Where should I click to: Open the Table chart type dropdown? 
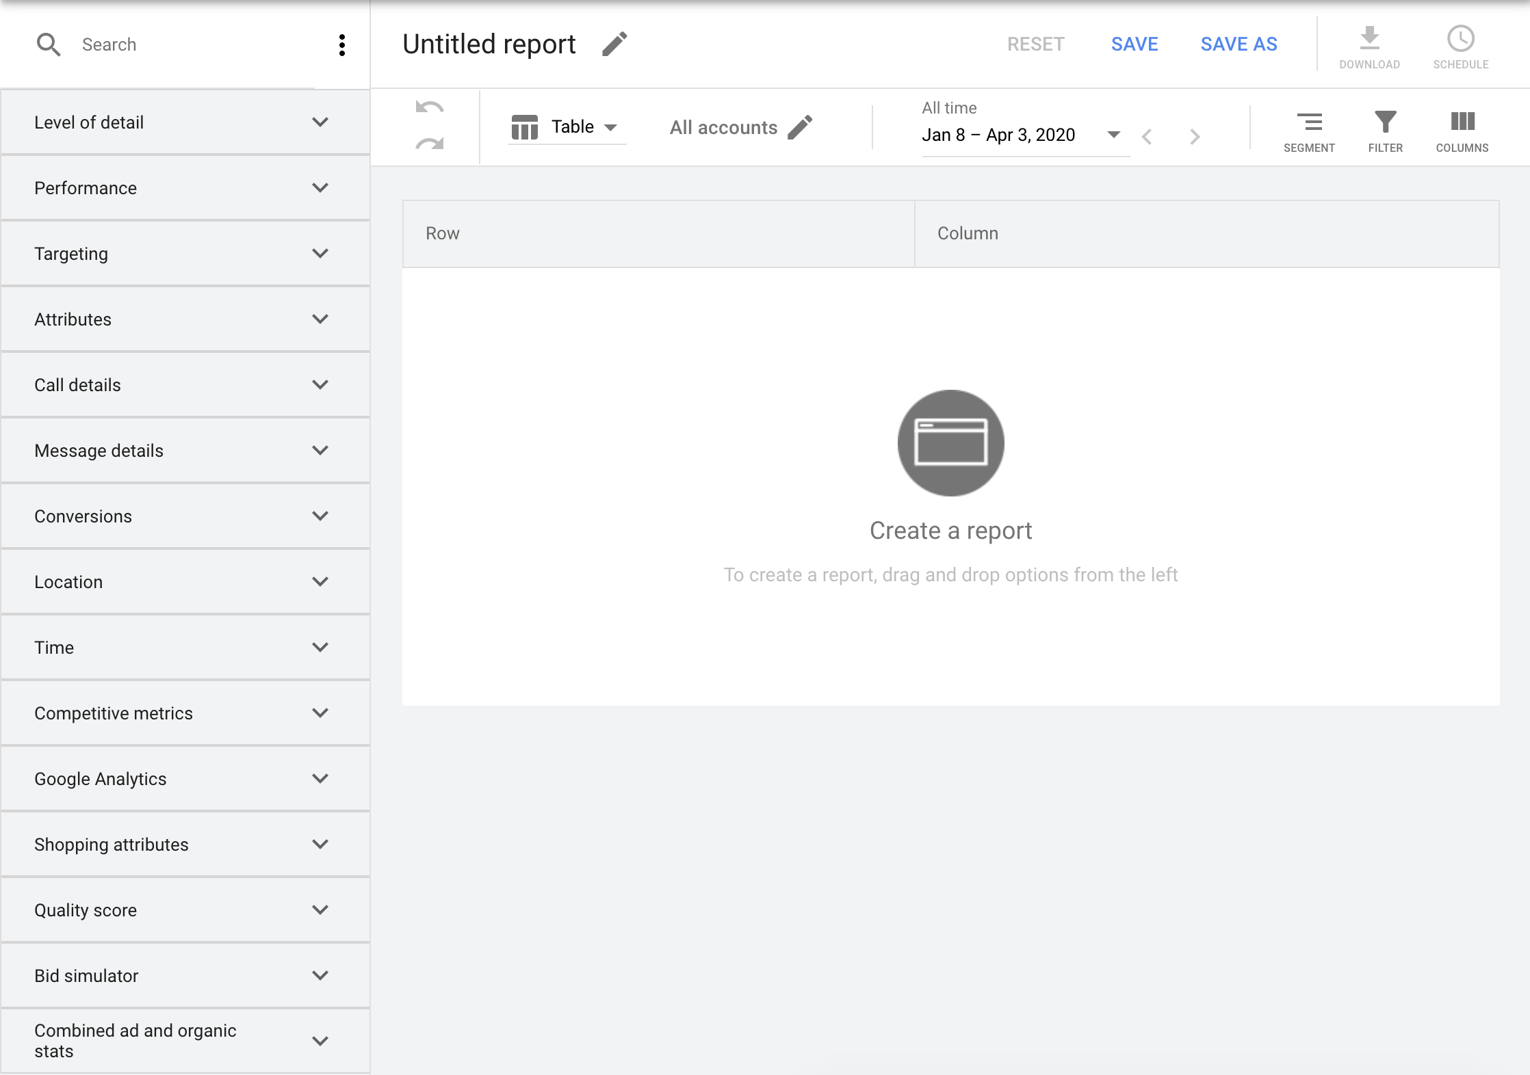point(567,127)
